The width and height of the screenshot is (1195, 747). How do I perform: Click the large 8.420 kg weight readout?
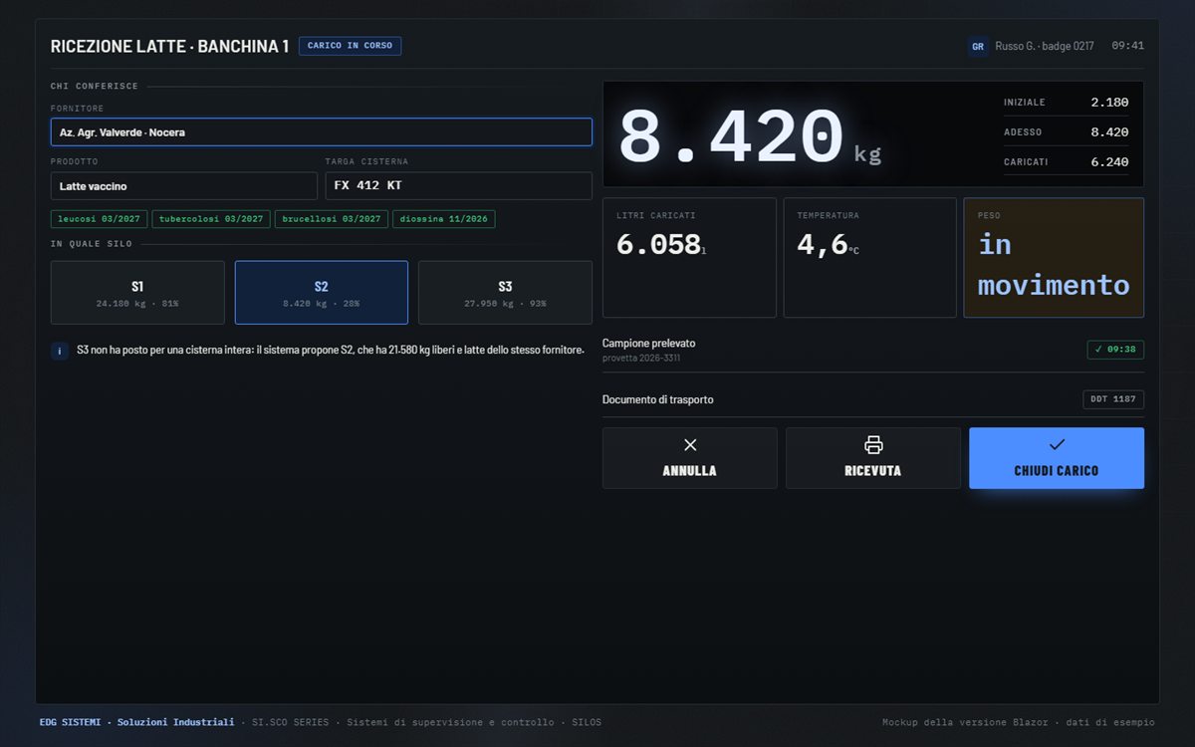click(x=750, y=136)
